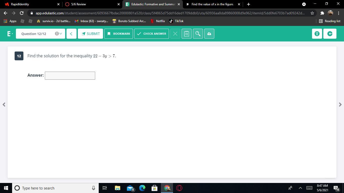Click the magnifier zoom tool icon
This screenshot has height=193, width=344.
198,34
